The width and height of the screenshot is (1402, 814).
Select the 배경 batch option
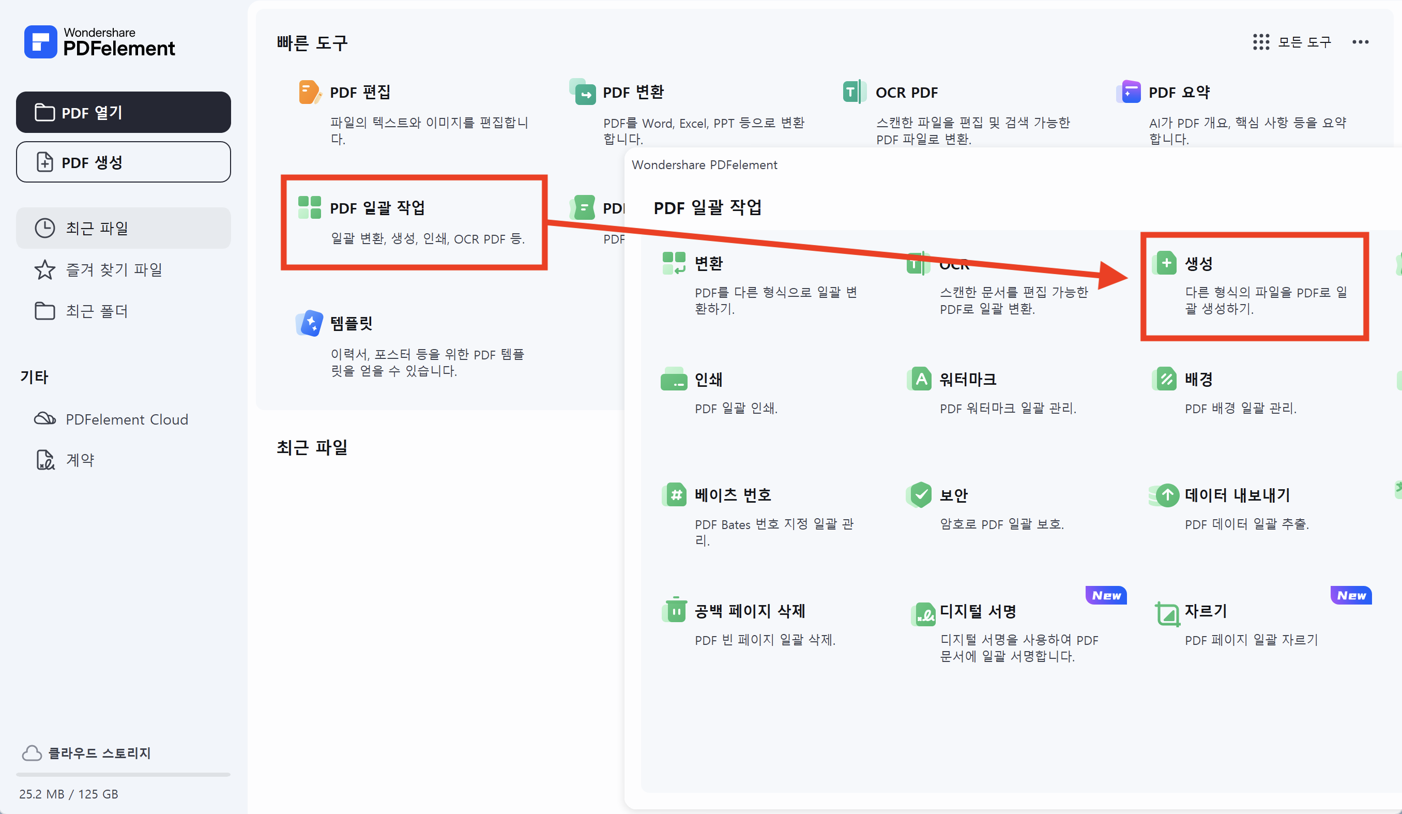pos(1199,379)
